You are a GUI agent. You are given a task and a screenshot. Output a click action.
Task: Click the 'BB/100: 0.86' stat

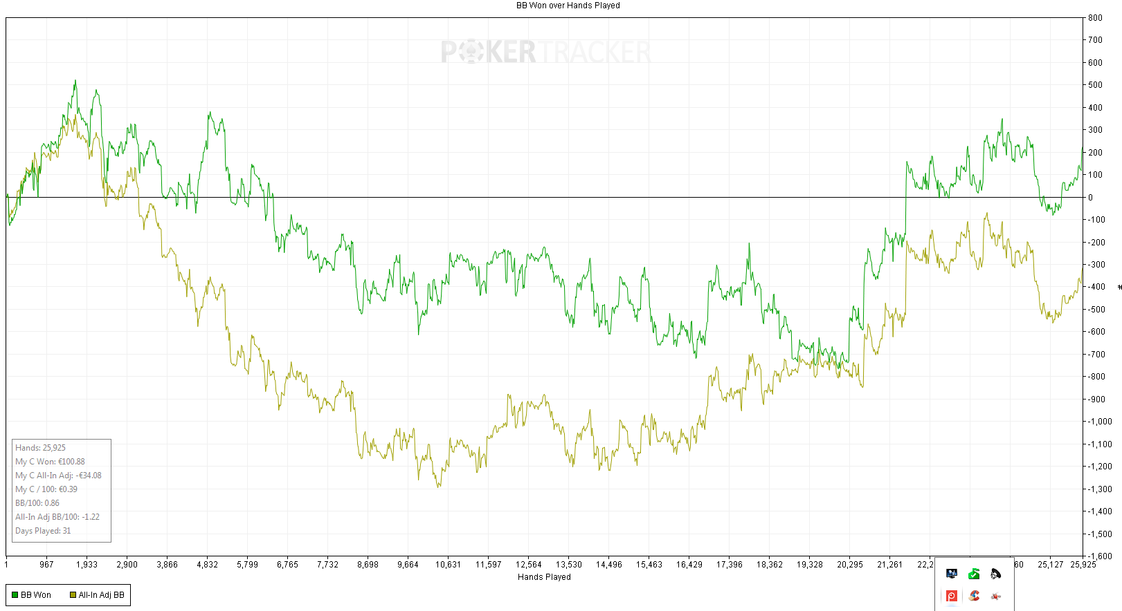tap(37, 503)
